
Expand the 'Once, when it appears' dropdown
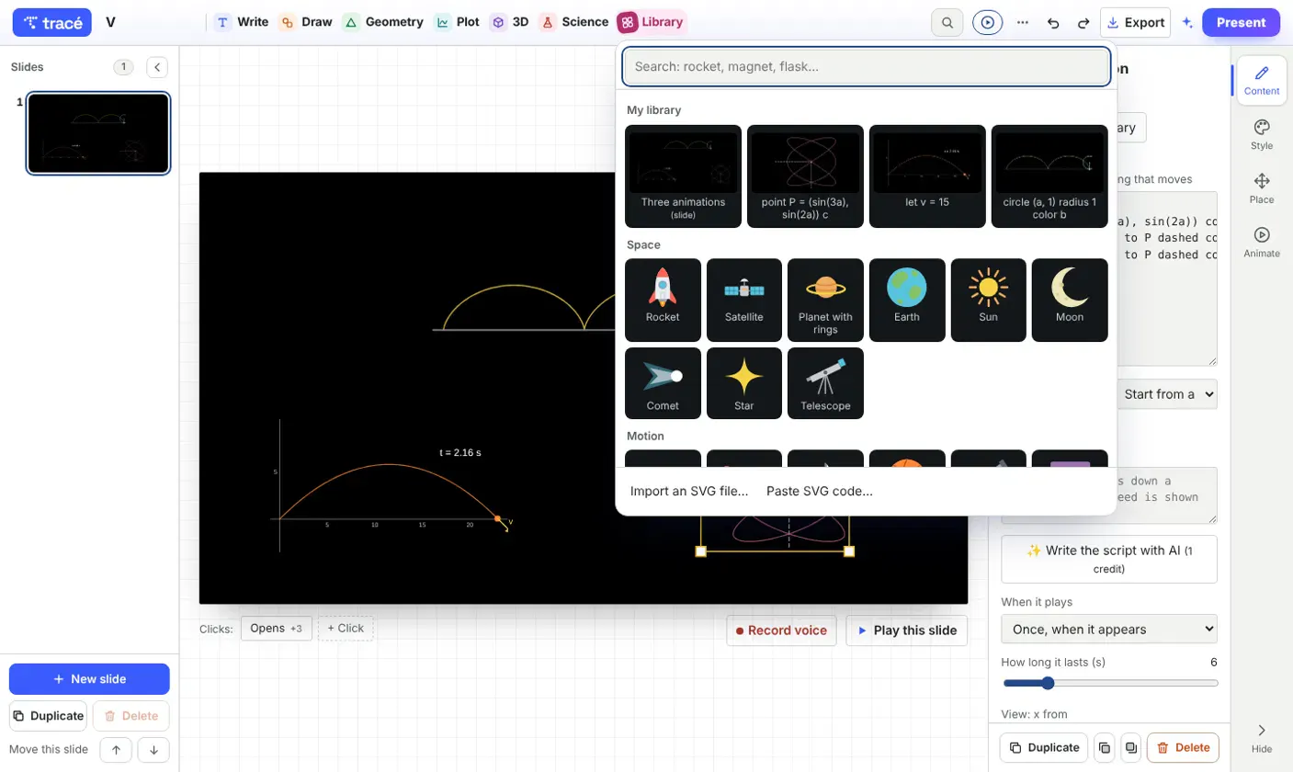coord(1109,630)
